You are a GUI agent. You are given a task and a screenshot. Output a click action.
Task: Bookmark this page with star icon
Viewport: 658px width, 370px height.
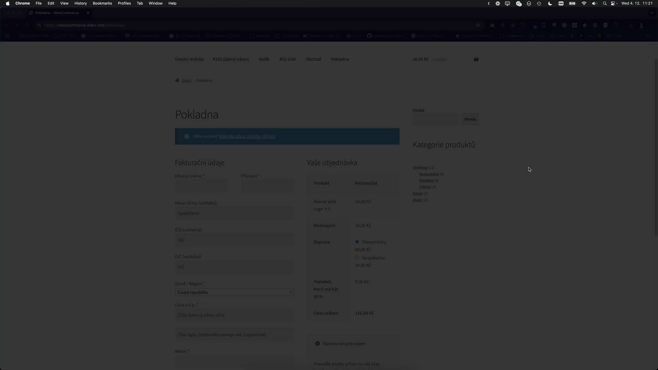[478, 25]
